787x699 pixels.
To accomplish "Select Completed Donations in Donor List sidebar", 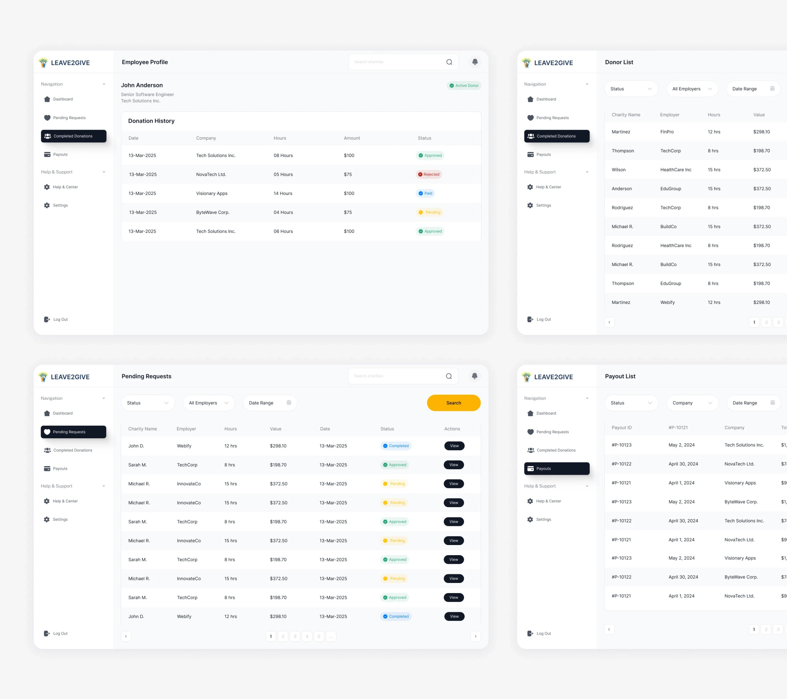I will 557,136.
